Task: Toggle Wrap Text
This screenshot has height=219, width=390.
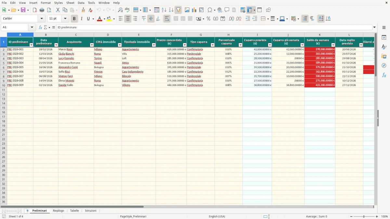Action: (167, 19)
